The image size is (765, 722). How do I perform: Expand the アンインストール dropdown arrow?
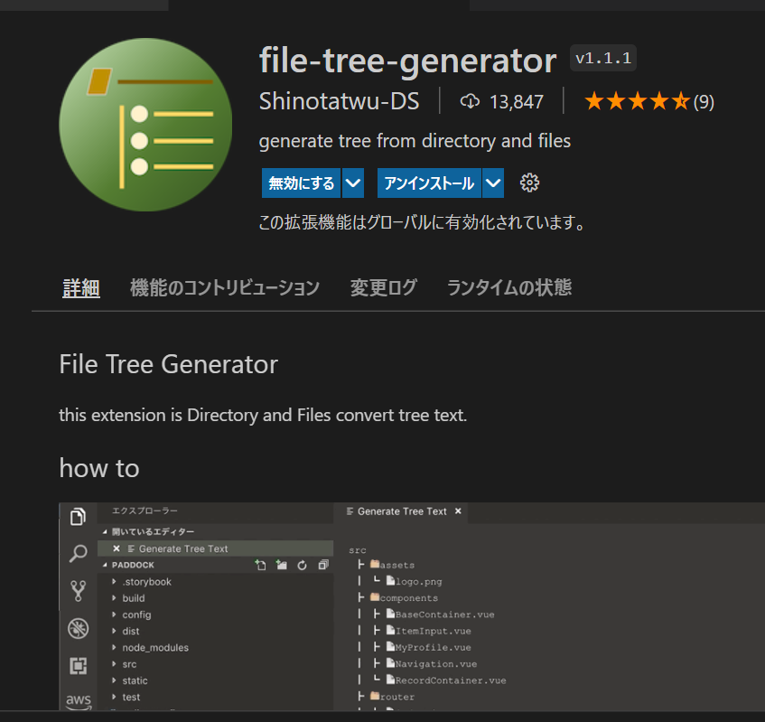[493, 183]
